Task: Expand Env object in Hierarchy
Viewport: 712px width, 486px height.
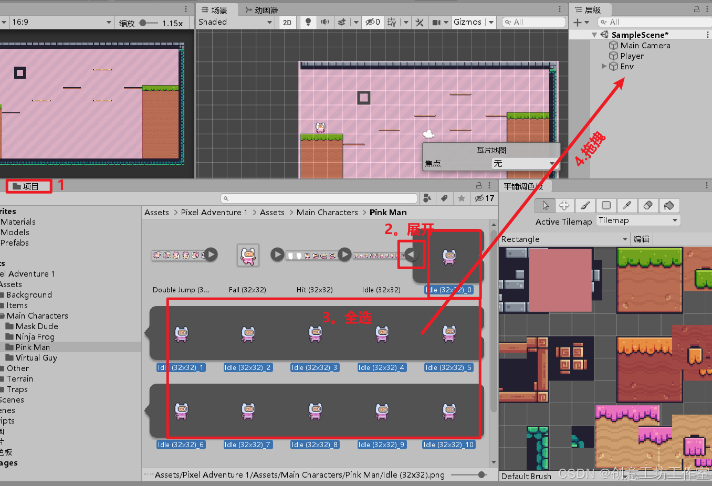Action: (604, 67)
